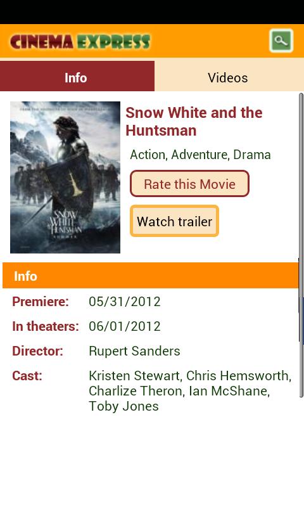The width and height of the screenshot is (304, 507).
Task: Select cast member Charlize Theron
Action: point(136,391)
